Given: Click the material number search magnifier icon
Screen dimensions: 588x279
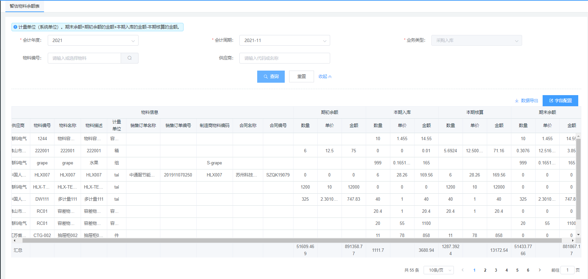Looking at the screenshot, I should (129, 58).
